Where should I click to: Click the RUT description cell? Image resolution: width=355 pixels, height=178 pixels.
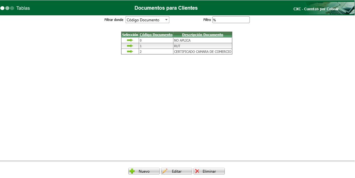203,46
